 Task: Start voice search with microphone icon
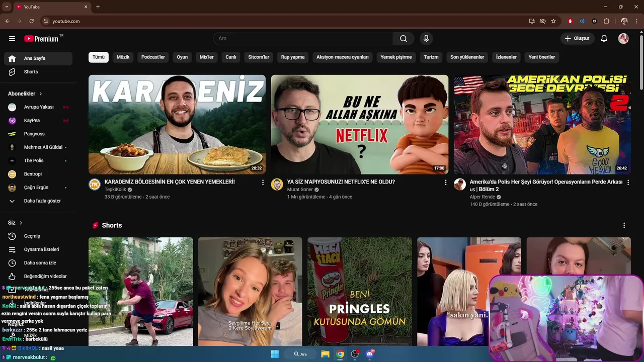pos(426,38)
